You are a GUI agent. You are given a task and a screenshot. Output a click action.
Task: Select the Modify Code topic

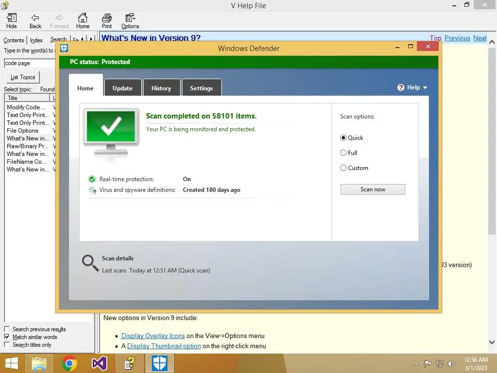(x=26, y=107)
